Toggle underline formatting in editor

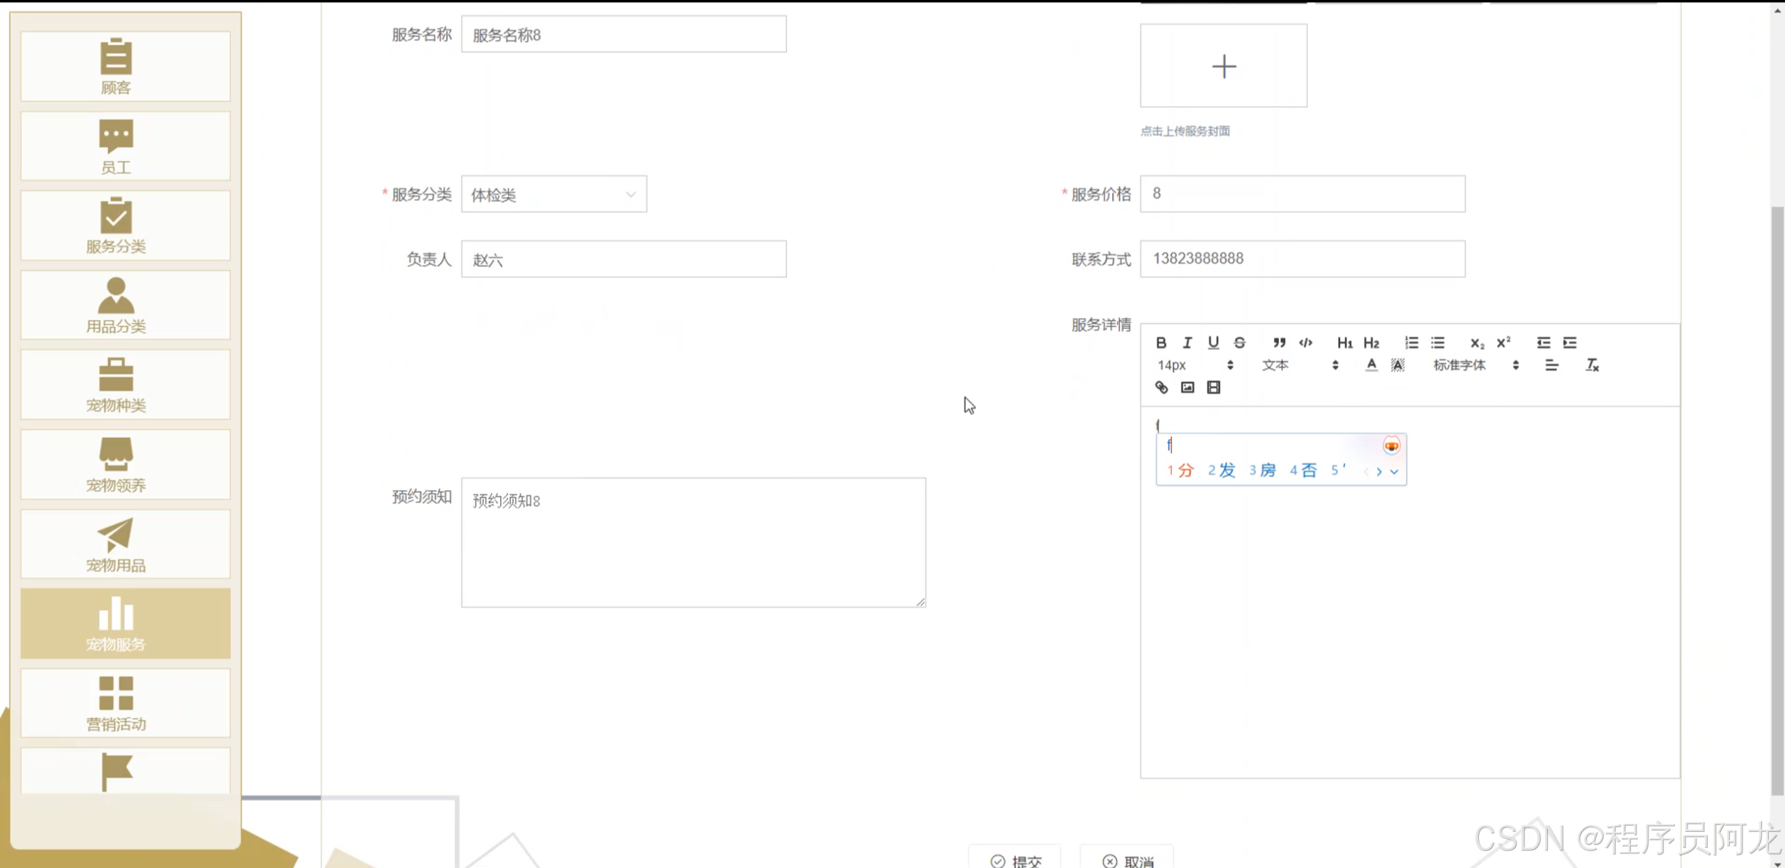pos(1213,342)
